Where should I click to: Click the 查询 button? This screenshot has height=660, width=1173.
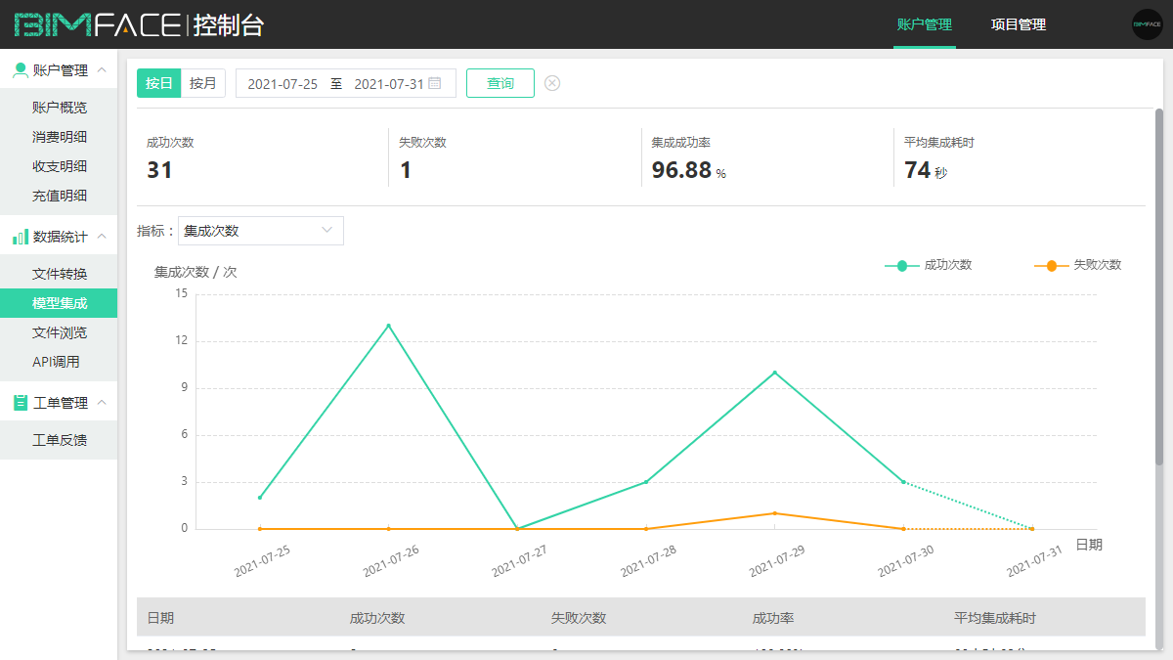[500, 83]
